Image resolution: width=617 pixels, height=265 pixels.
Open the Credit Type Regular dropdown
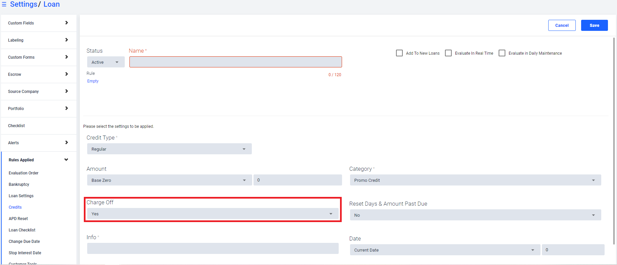[x=169, y=149]
